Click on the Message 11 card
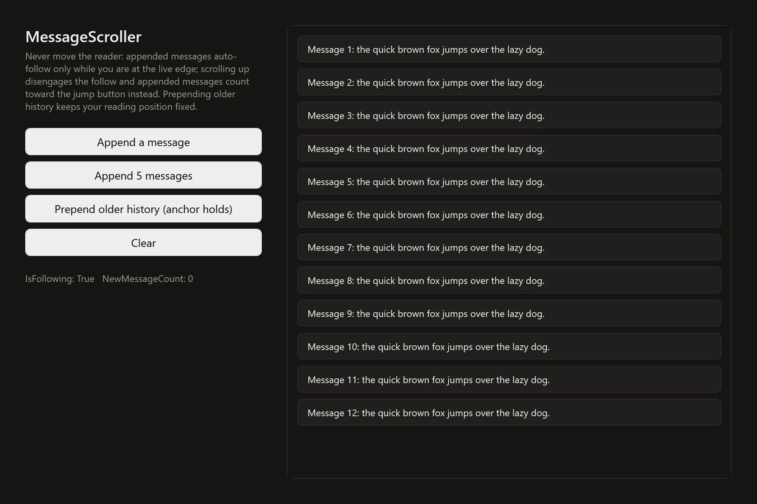The height and width of the screenshot is (504, 757). click(x=509, y=380)
